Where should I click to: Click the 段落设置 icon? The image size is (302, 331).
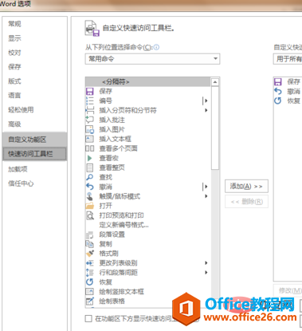(90, 234)
